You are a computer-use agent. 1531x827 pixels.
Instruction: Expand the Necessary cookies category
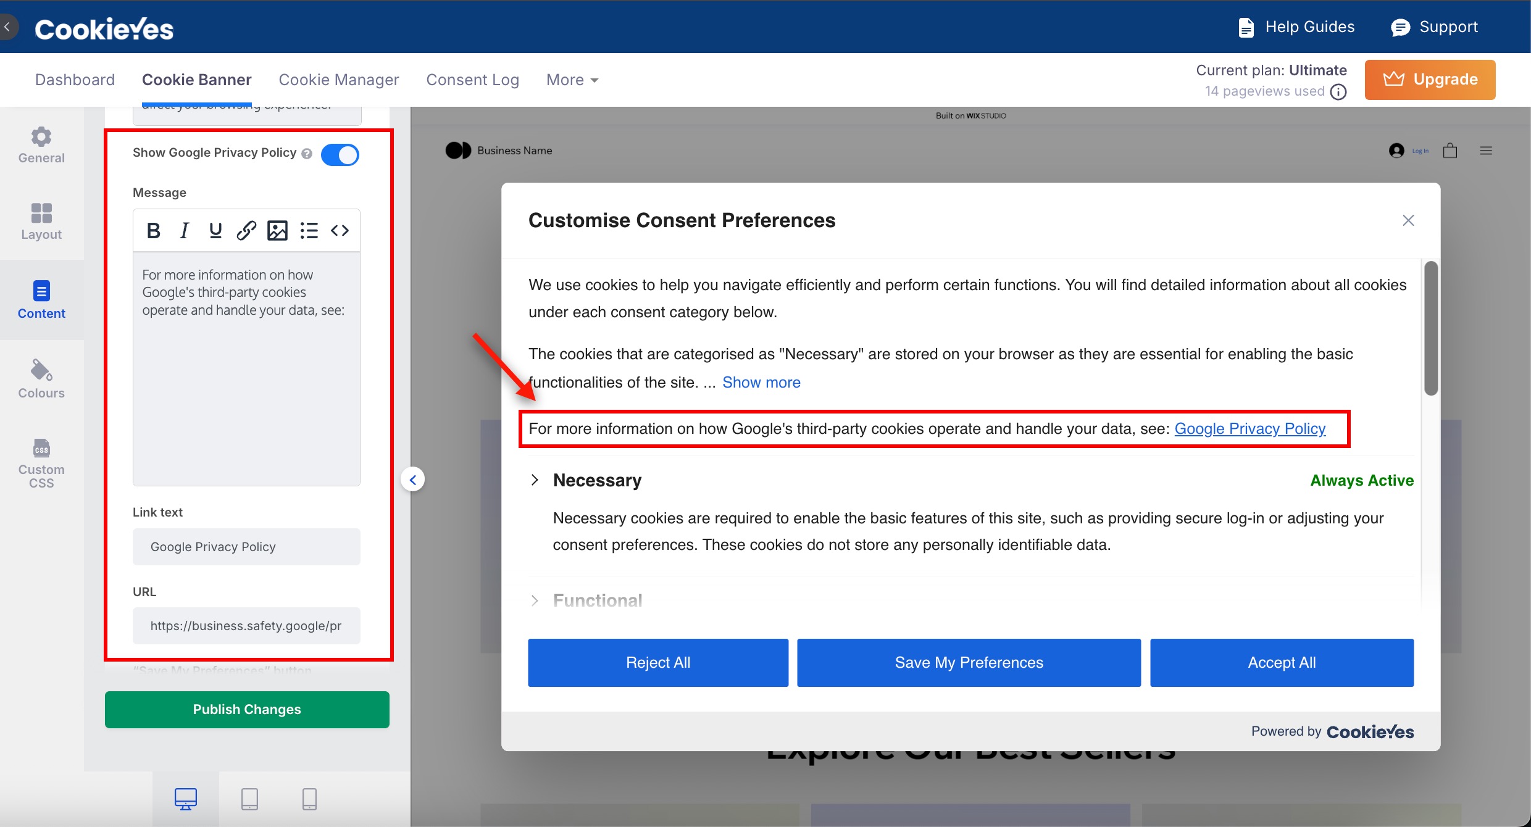[535, 480]
